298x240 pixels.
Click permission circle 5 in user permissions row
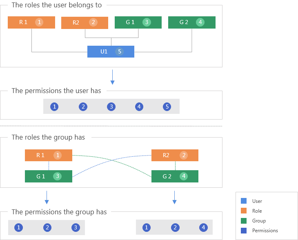click(167, 107)
